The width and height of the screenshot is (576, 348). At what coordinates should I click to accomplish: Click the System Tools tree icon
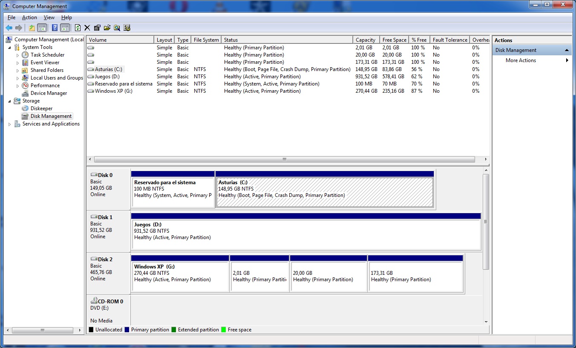tap(17, 47)
